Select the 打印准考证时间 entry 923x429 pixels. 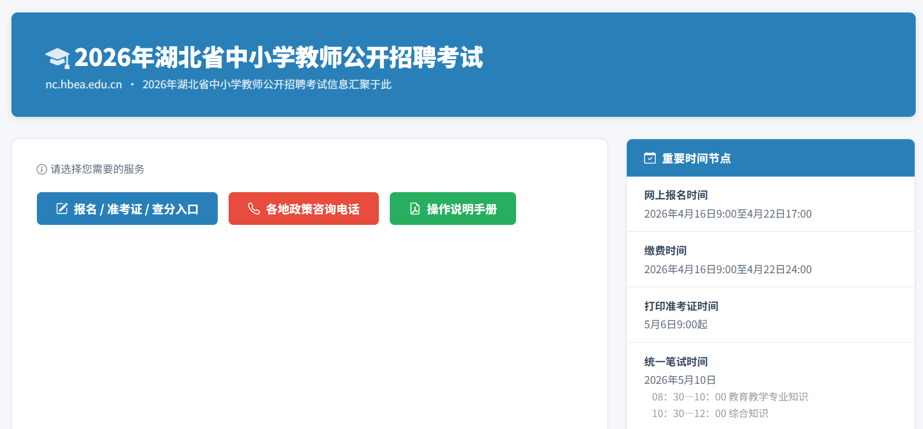(681, 306)
